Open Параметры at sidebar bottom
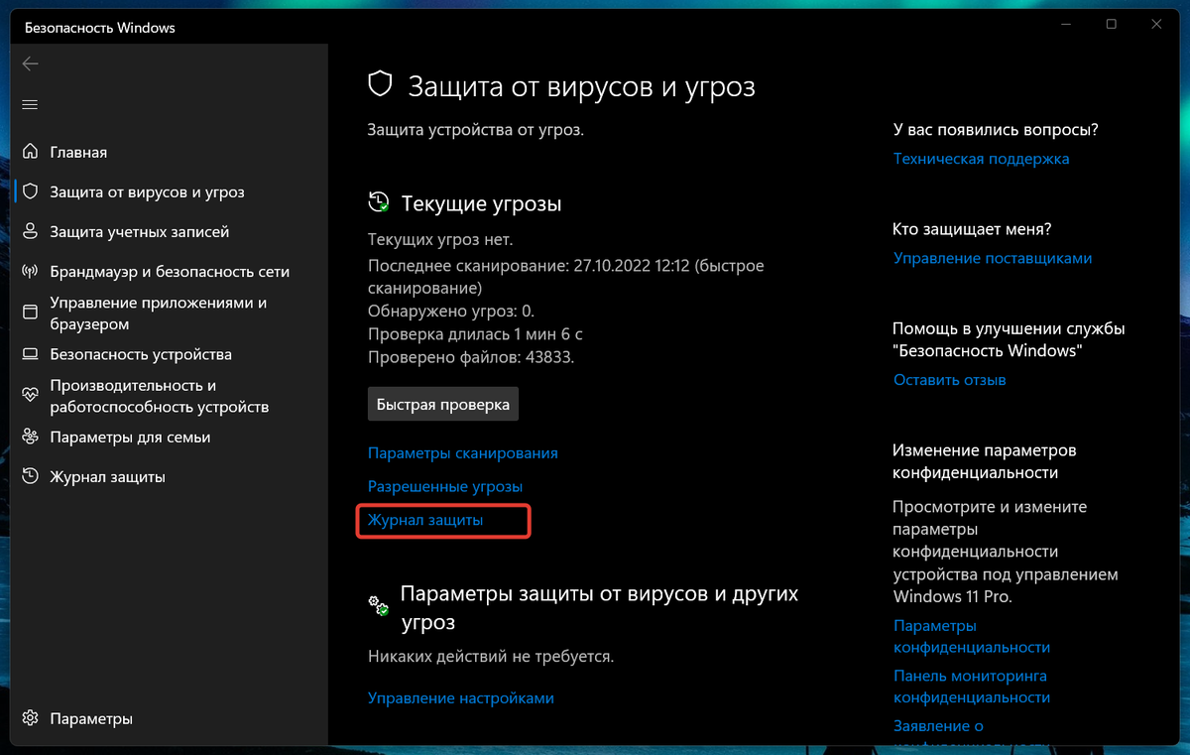 click(91, 718)
